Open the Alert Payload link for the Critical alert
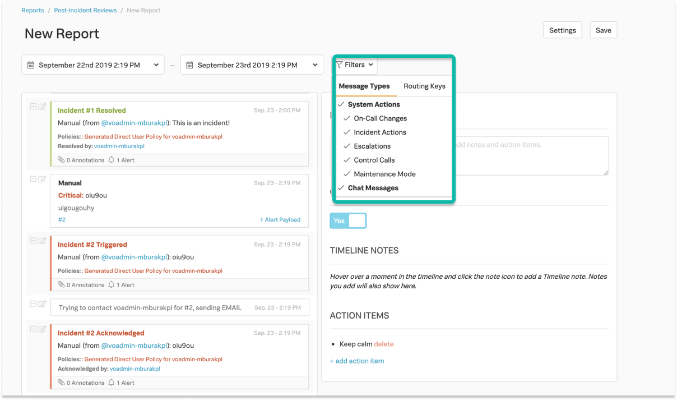Image resolution: width=677 pixels, height=400 pixels. click(281, 219)
